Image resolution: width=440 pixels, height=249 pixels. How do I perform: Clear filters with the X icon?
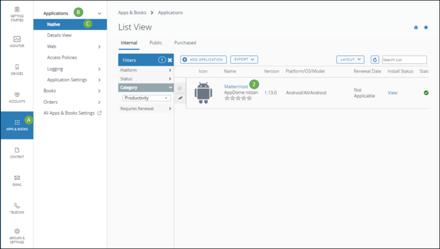(170, 60)
